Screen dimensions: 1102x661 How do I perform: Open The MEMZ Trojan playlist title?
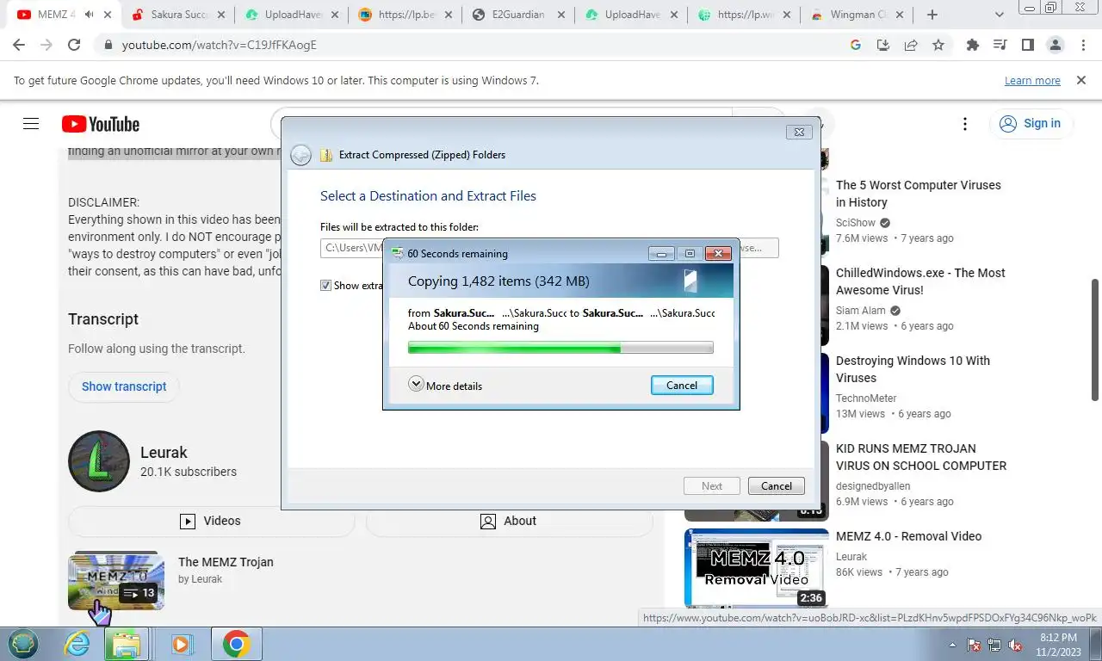pos(226,562)
